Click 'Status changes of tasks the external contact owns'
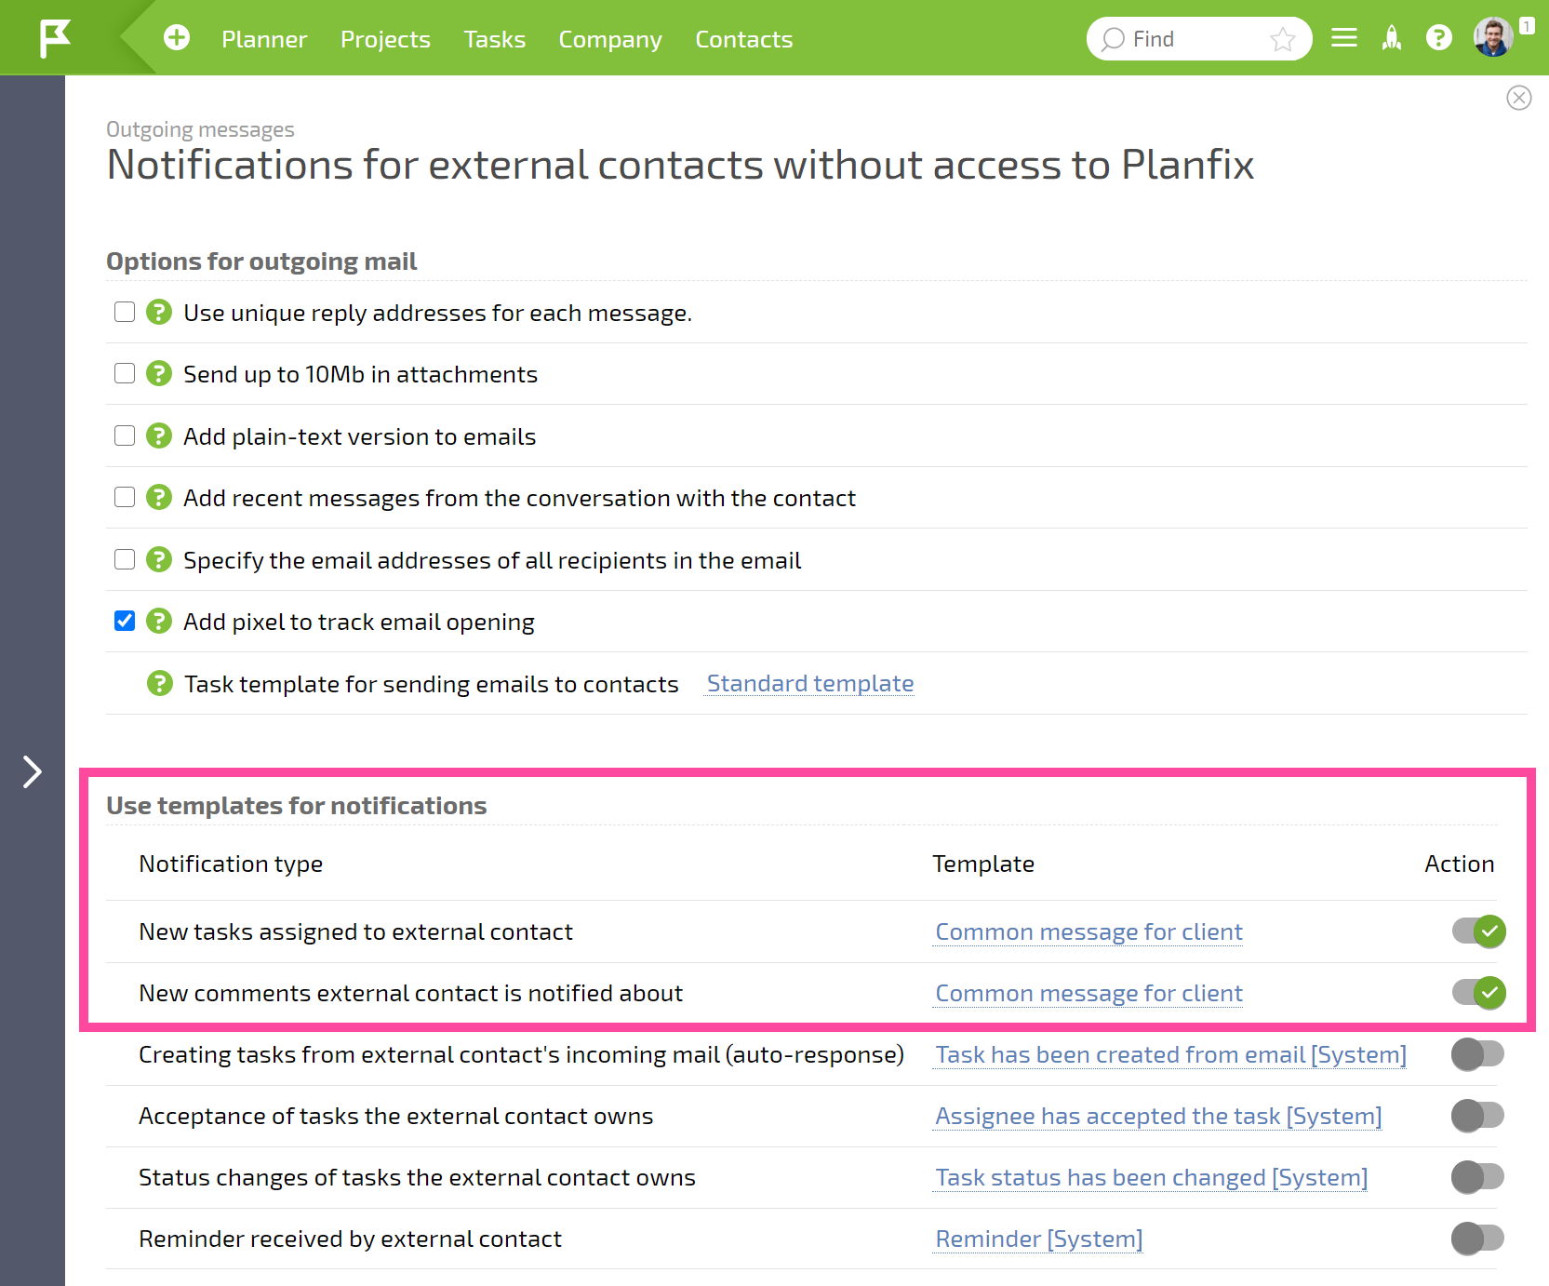1549x1286 pixels. coord(417,1177)
